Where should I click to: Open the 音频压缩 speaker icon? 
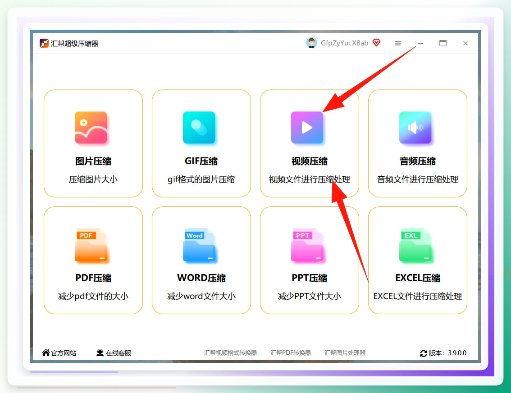point(415,128)
